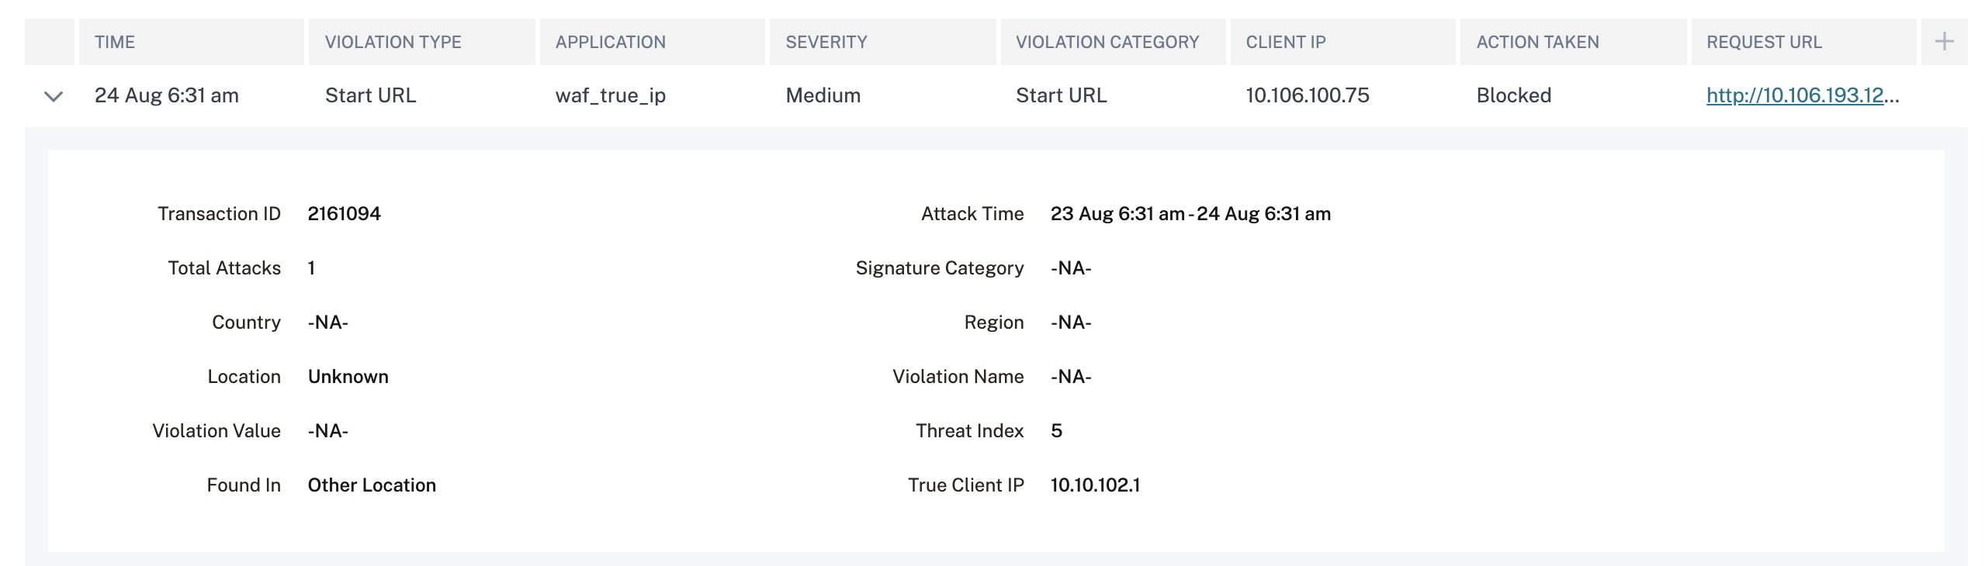Click the 'True Client IP' field label

(x=966, y=485)
